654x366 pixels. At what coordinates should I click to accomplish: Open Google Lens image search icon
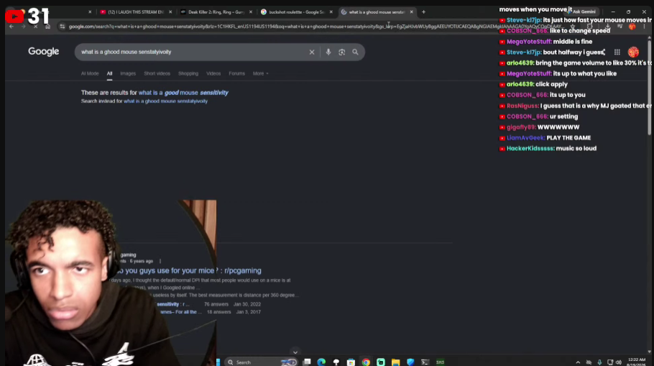[x=341, y=52]
